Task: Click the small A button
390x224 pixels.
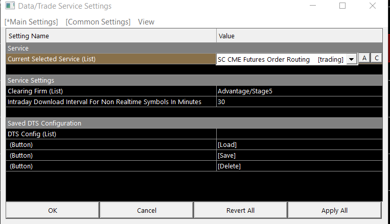Action: [364, 58]
